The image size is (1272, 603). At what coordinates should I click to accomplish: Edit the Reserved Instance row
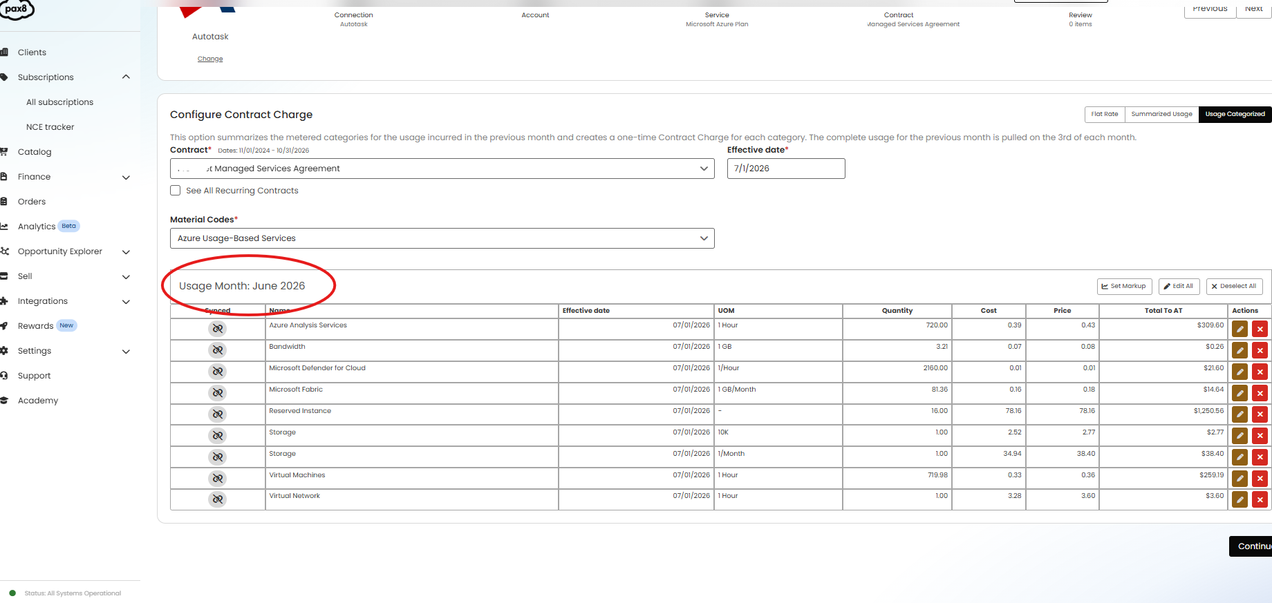[x=1240, y=415]
